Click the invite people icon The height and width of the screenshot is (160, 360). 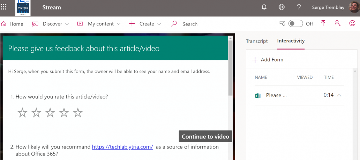(338, 23)
